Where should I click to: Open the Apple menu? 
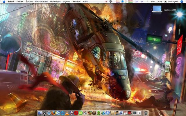pyautogui.click(x=4, y=1)
